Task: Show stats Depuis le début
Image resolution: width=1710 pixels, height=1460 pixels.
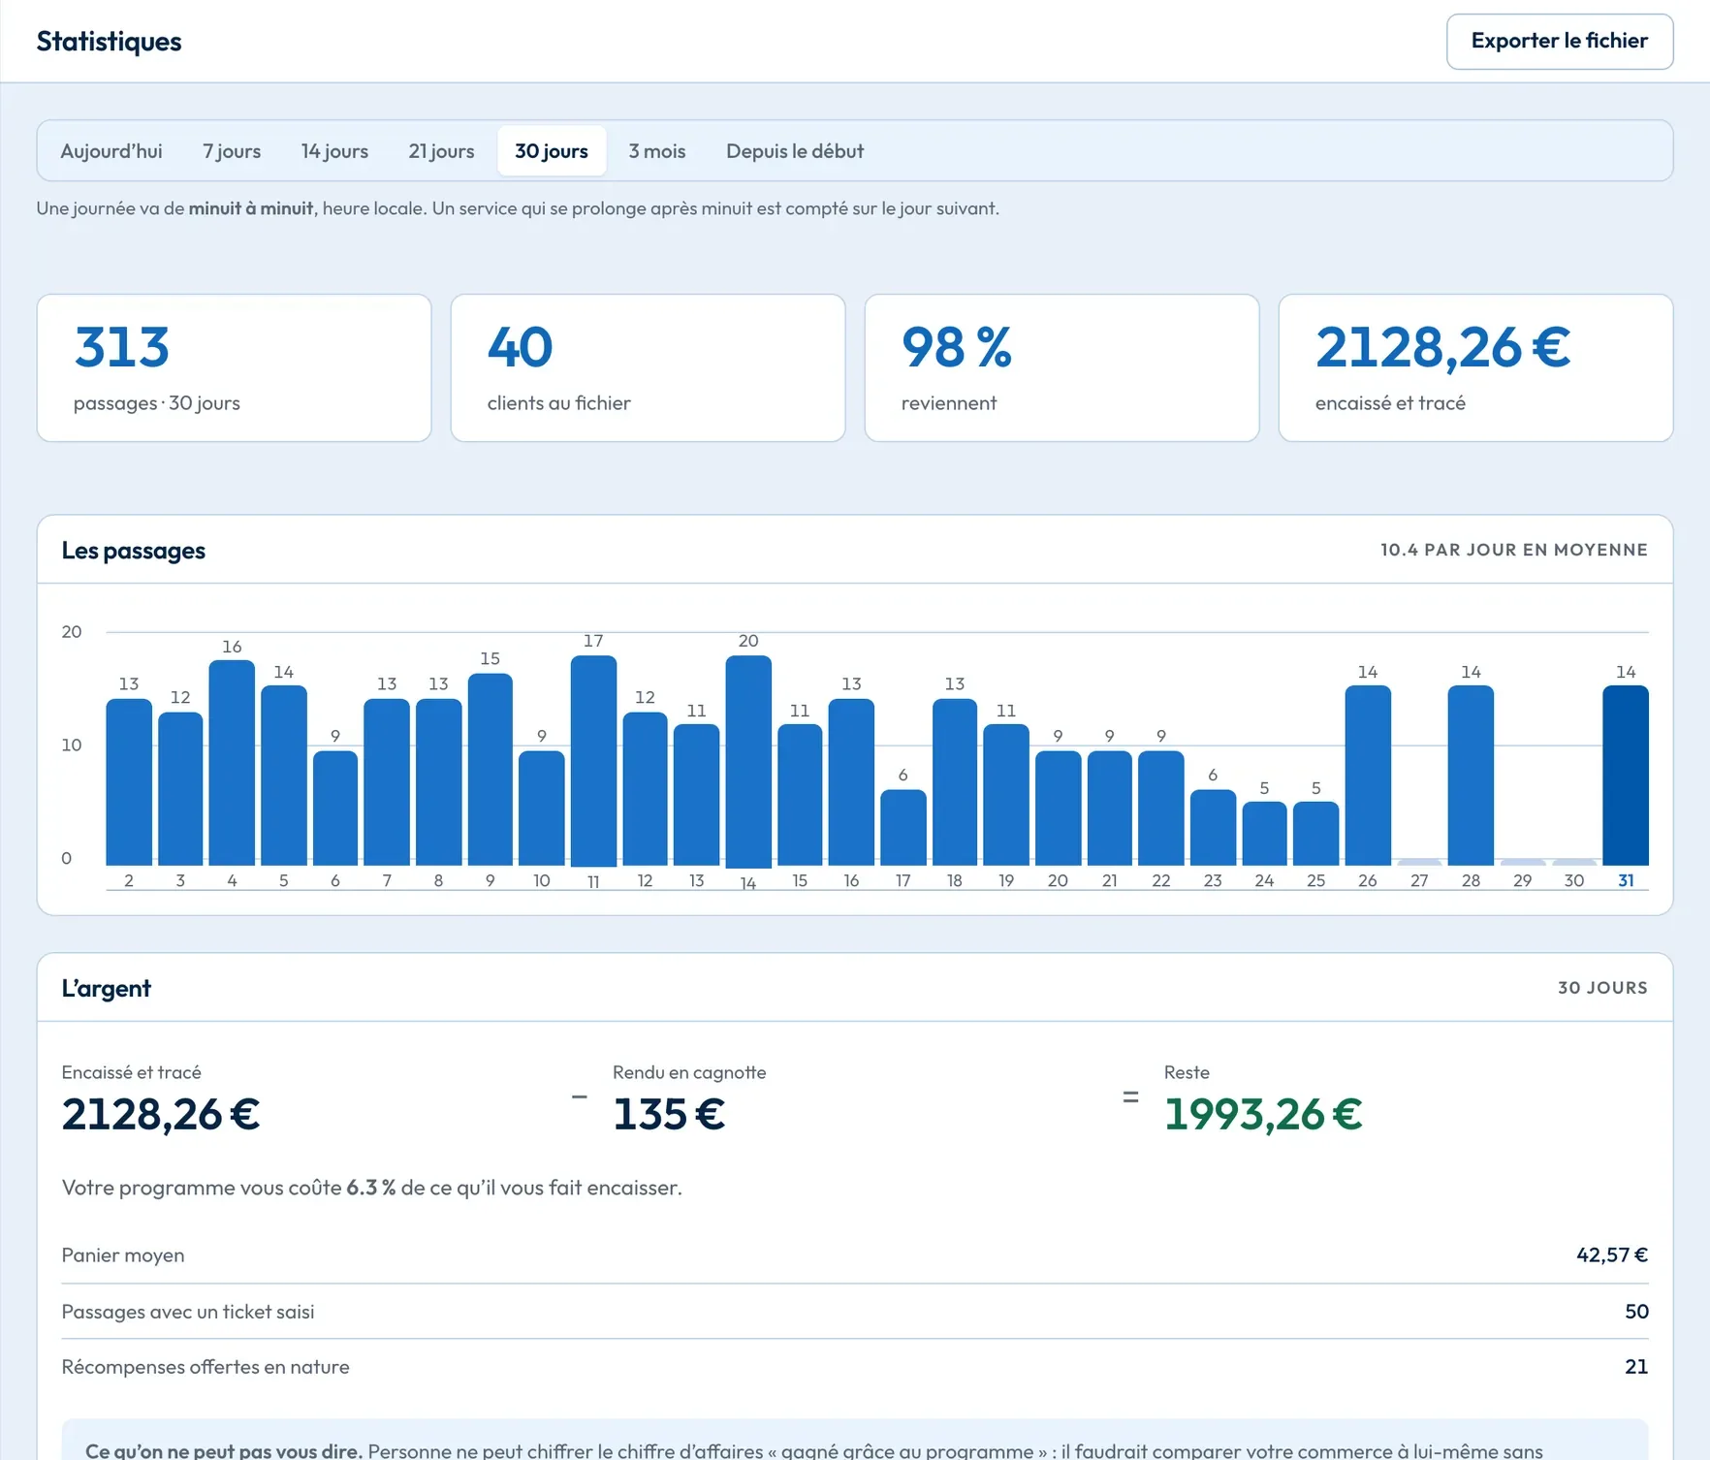Action: 795,151
